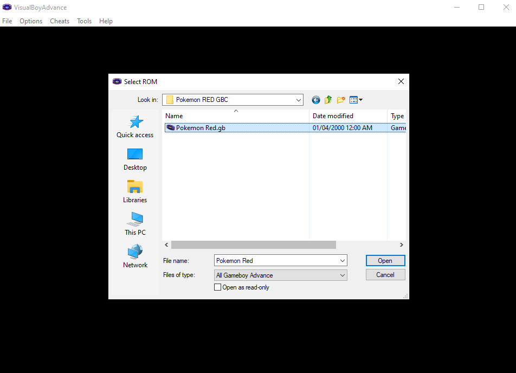Click the Create New Folder icon
This screenshot has height=373, width=516.
(340, 100)
